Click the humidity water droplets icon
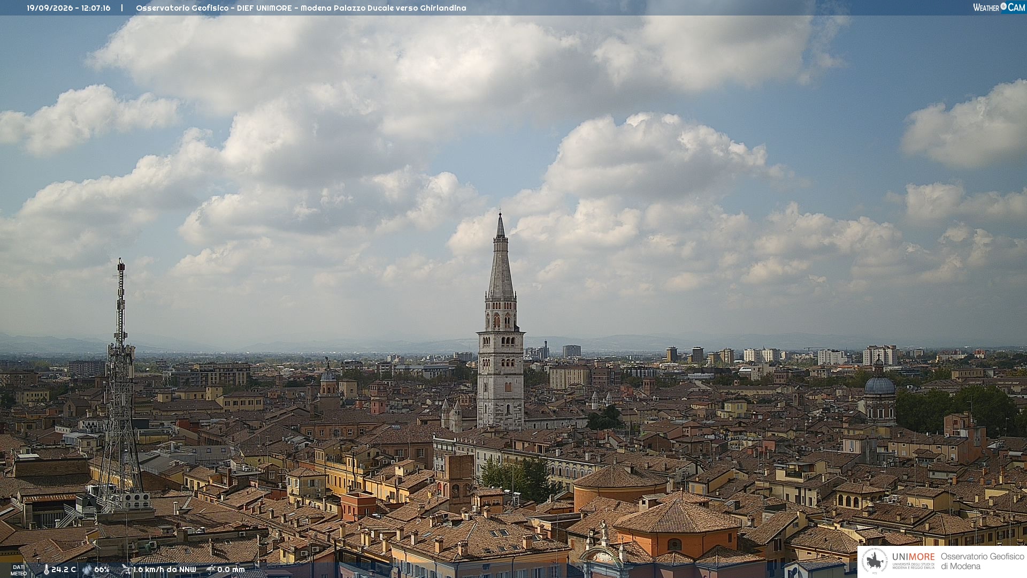1027x578 pixels. click(x=87, y=570)
